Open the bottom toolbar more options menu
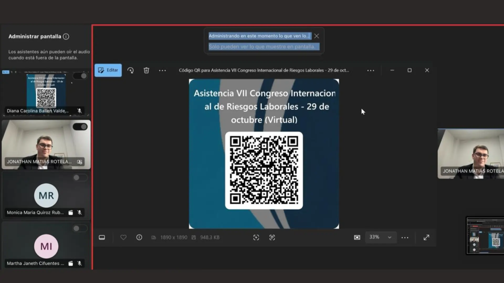 405,237
